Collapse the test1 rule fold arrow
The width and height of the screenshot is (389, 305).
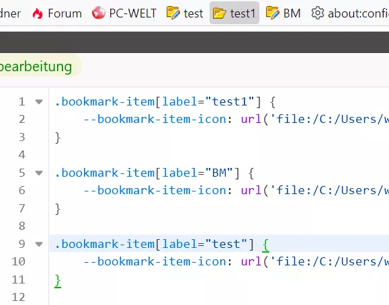39,101
